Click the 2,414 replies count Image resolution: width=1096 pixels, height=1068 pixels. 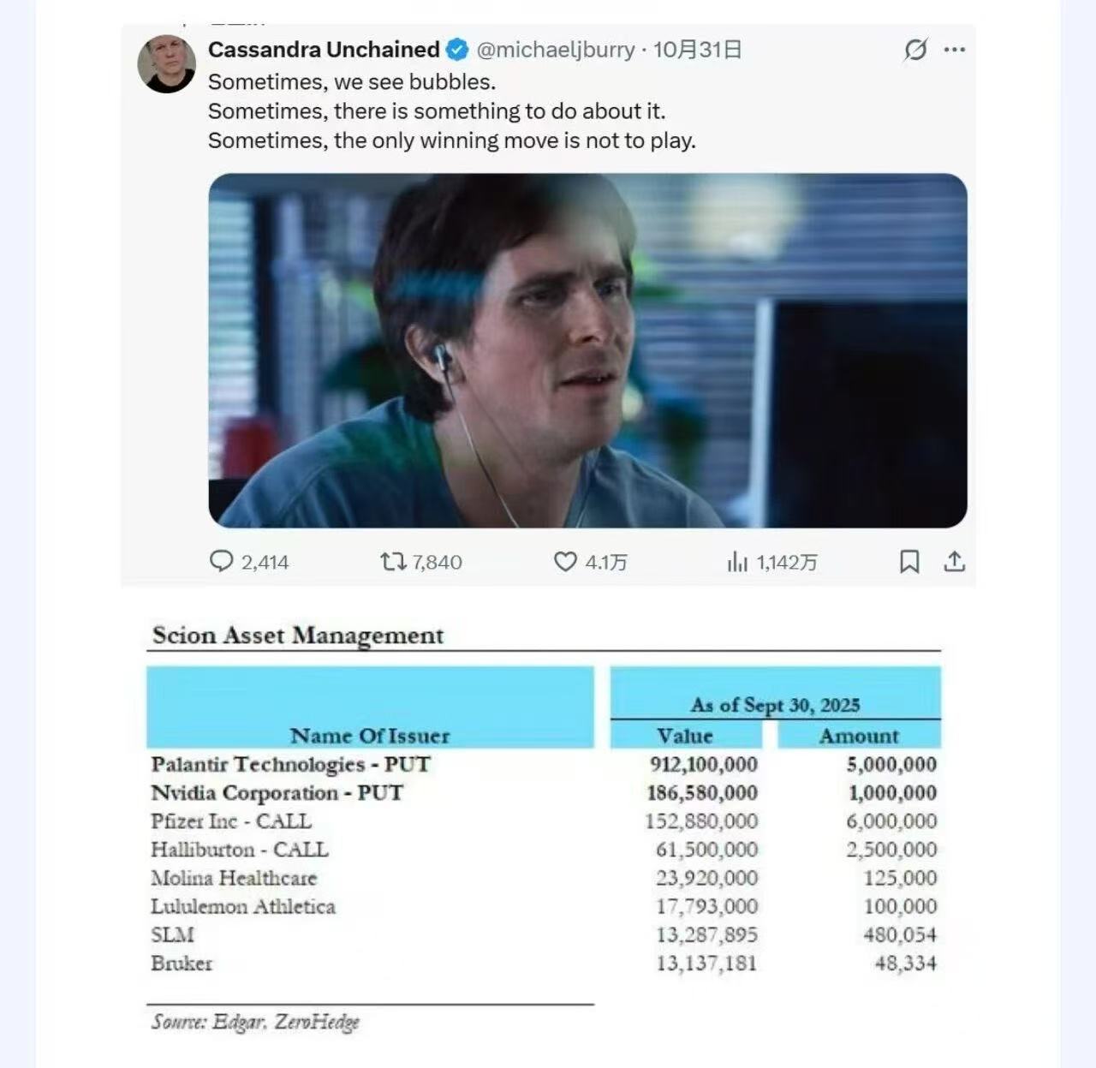[265, 563]
